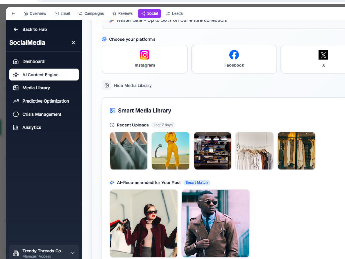Image resolution: width=345 pixels, height=259 pixels.
Task: Select AI Content Engine in sidebar
Action: coord(44,75)
